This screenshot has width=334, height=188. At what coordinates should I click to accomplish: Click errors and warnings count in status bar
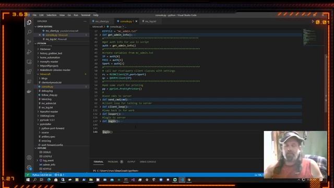59,175
